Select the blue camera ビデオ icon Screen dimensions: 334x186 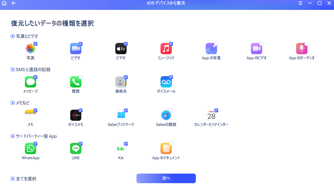(x=76, y=49)
